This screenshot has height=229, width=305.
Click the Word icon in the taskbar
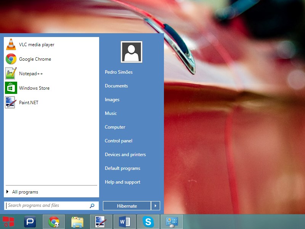[124, 222]
